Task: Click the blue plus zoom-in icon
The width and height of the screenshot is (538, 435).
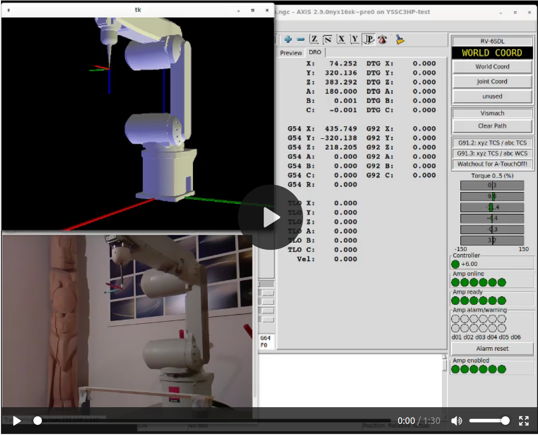Action: pos(288,39)
